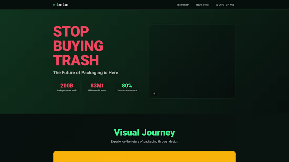Select the 90 DAYS TO PROVE tab
This screenshot has width=289, height=162.
[225, 5]
